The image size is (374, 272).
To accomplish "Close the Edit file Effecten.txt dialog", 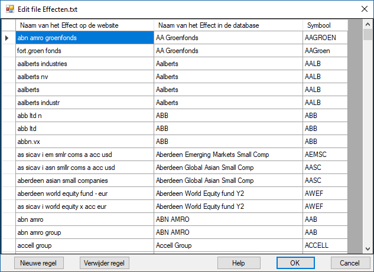I will tap(363, 9).
